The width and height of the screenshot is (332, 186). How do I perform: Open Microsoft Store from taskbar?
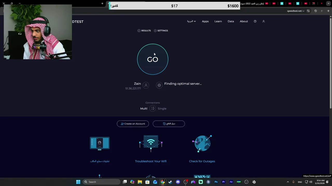[x=147, y=182]
